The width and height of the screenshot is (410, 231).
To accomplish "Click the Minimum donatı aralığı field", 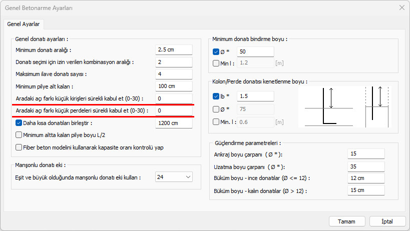I will 174,50.
